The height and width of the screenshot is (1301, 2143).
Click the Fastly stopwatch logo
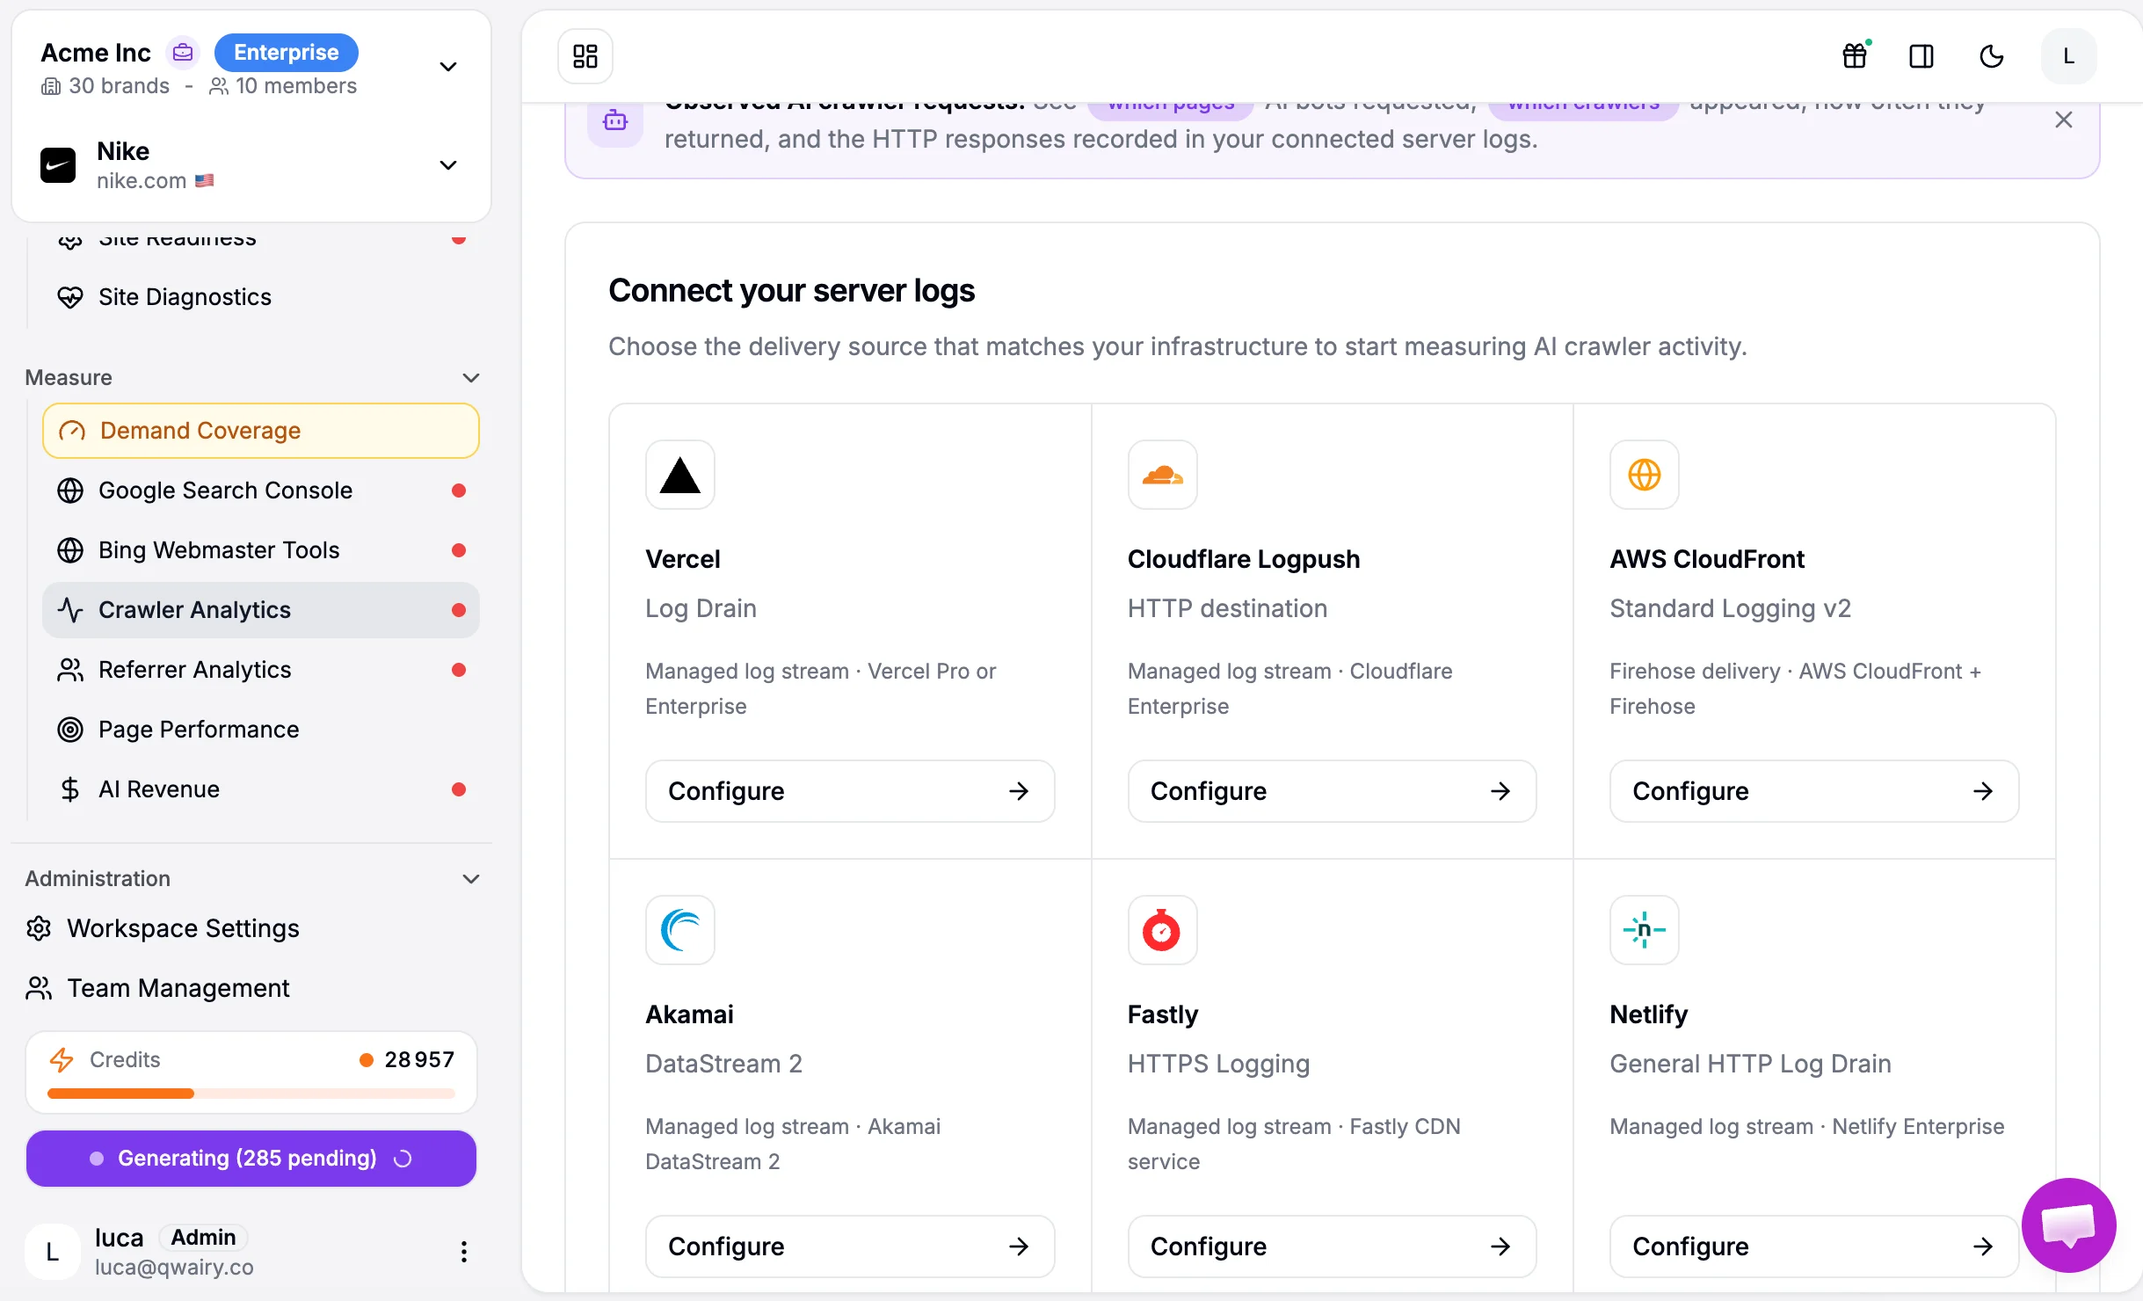[x=1162, y=930]
